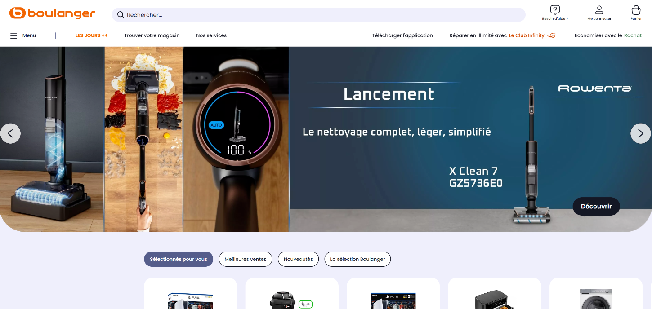
Task: Open Nos services menu item
Action: [211, 35]
